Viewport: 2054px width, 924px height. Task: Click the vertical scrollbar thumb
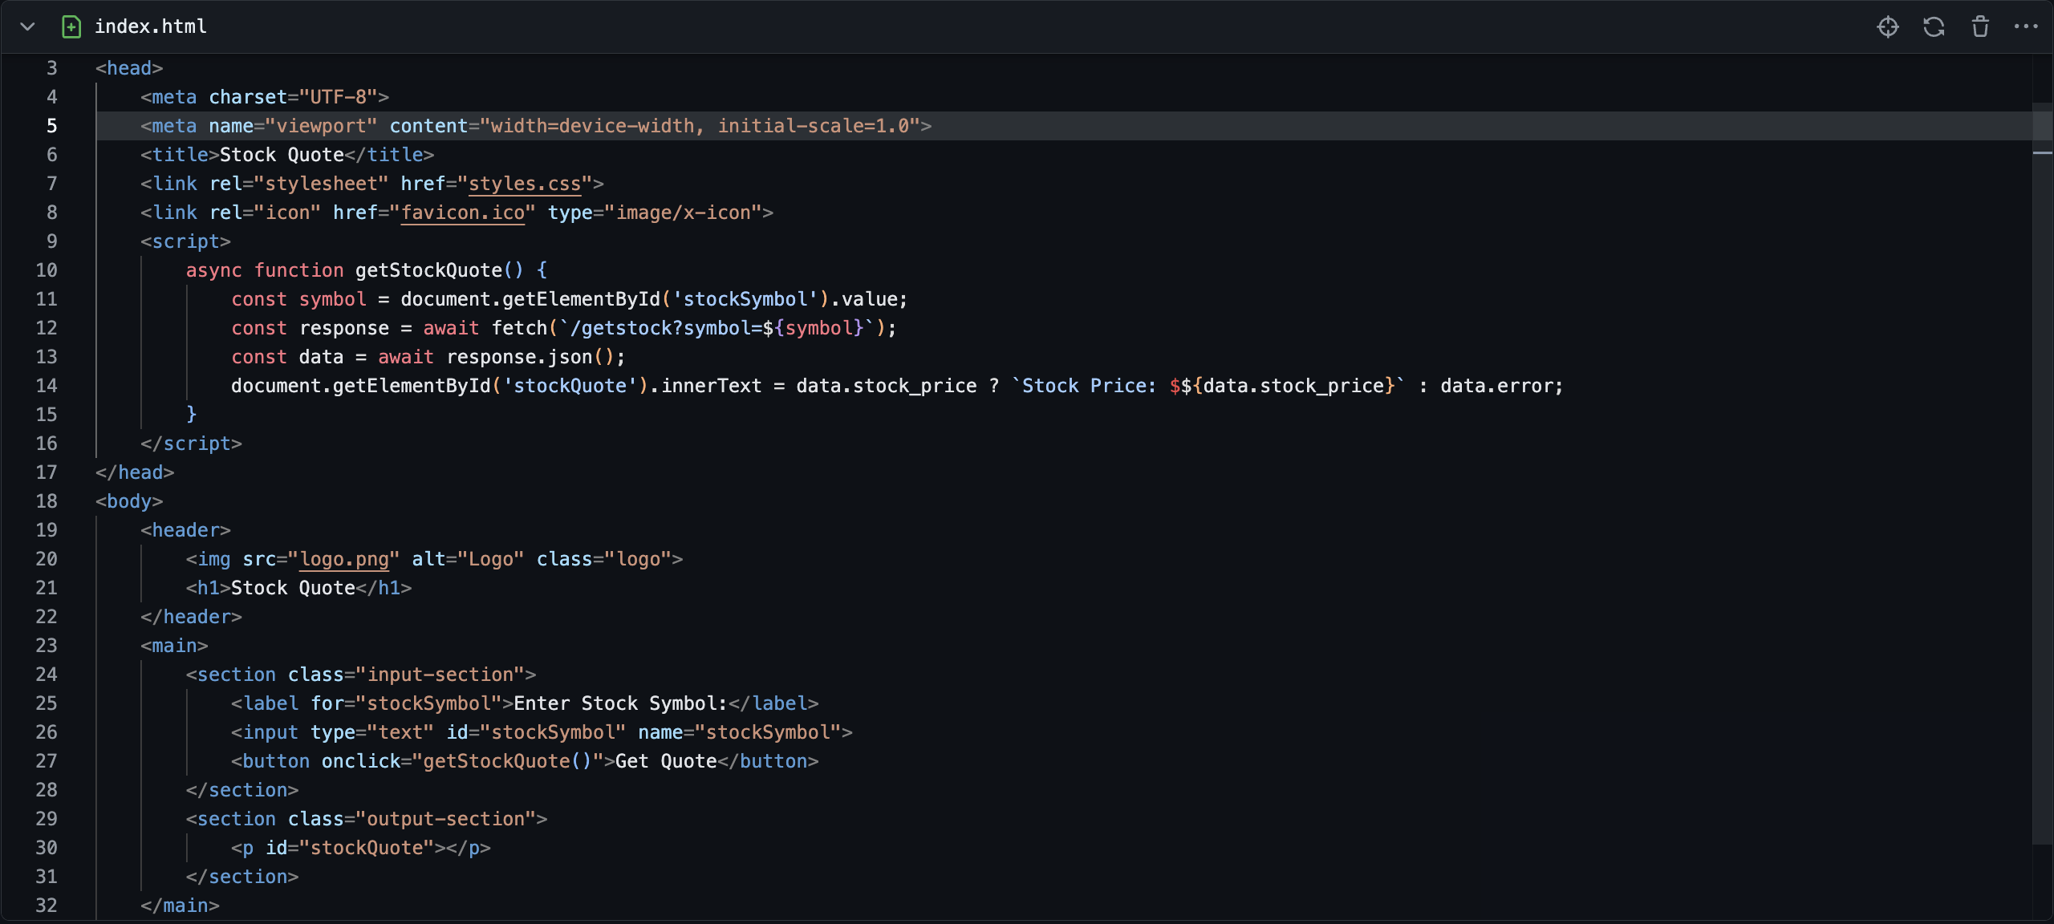(x=2042, y=473)
